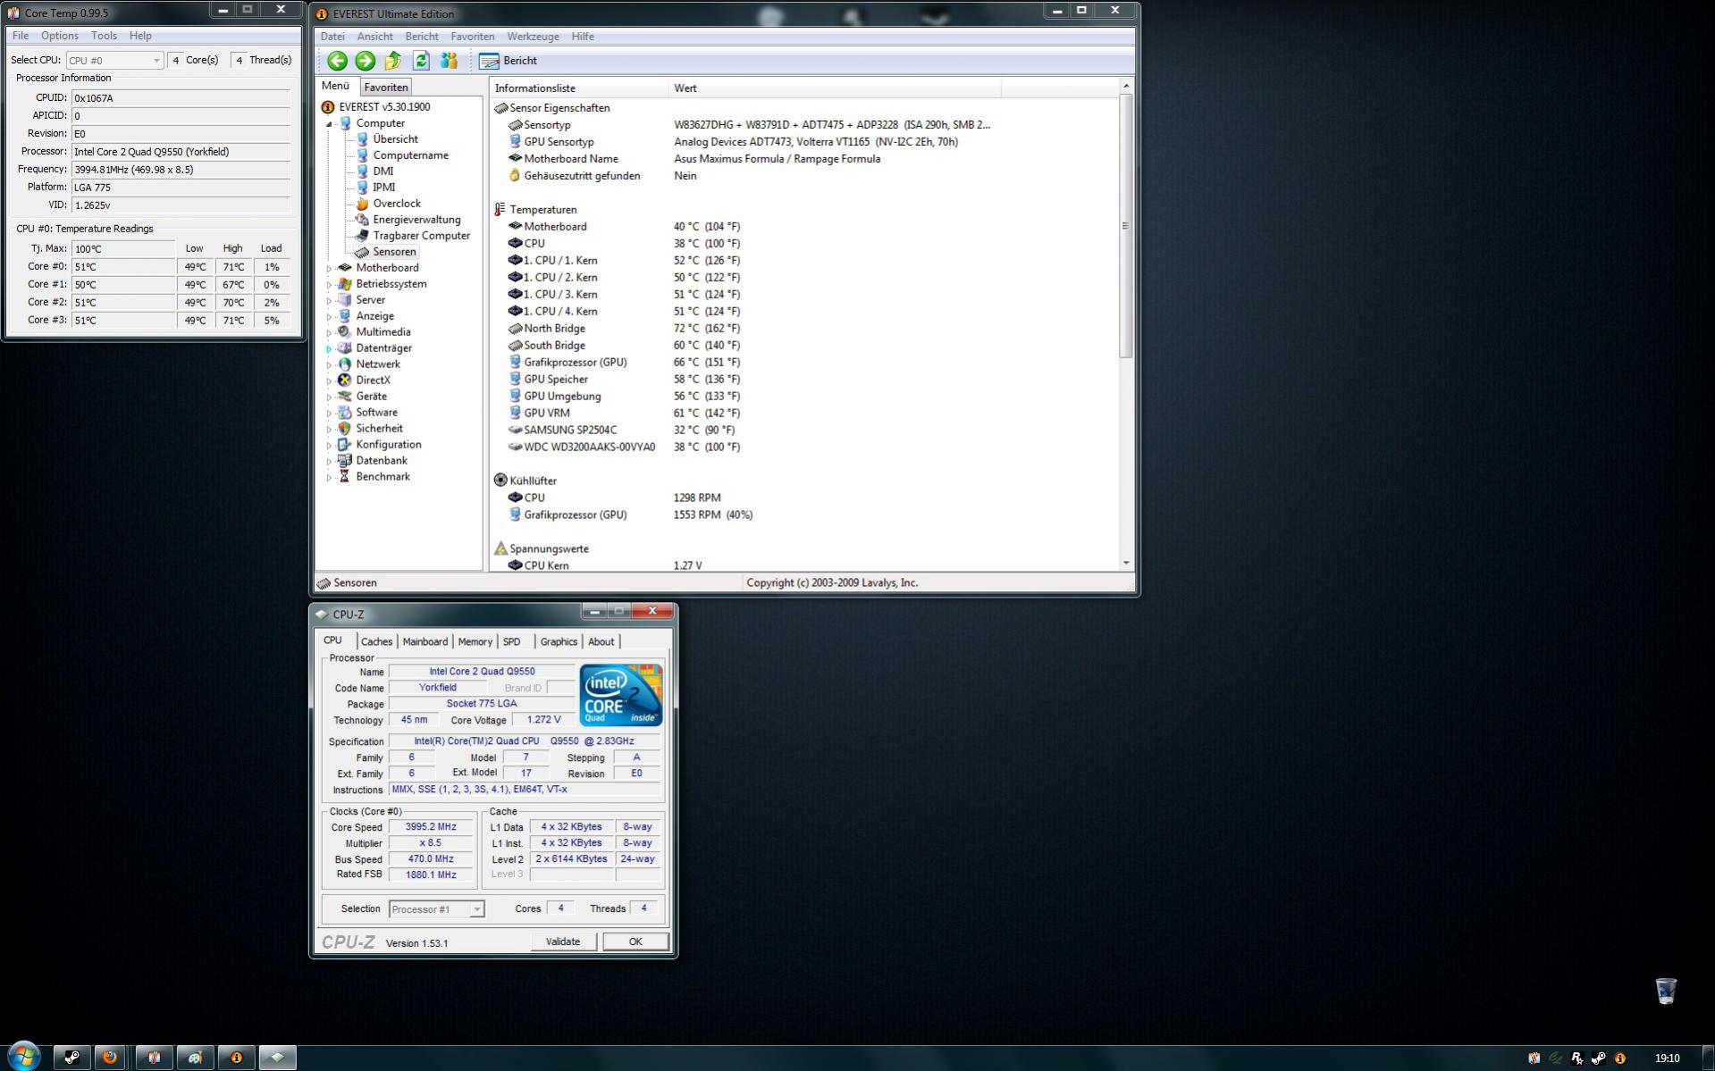Image resolution: width=1715 pixels, height=1071 pixels.
Task: Click the Core Temp thermometer tray icon
Action: [1534, 1058]
